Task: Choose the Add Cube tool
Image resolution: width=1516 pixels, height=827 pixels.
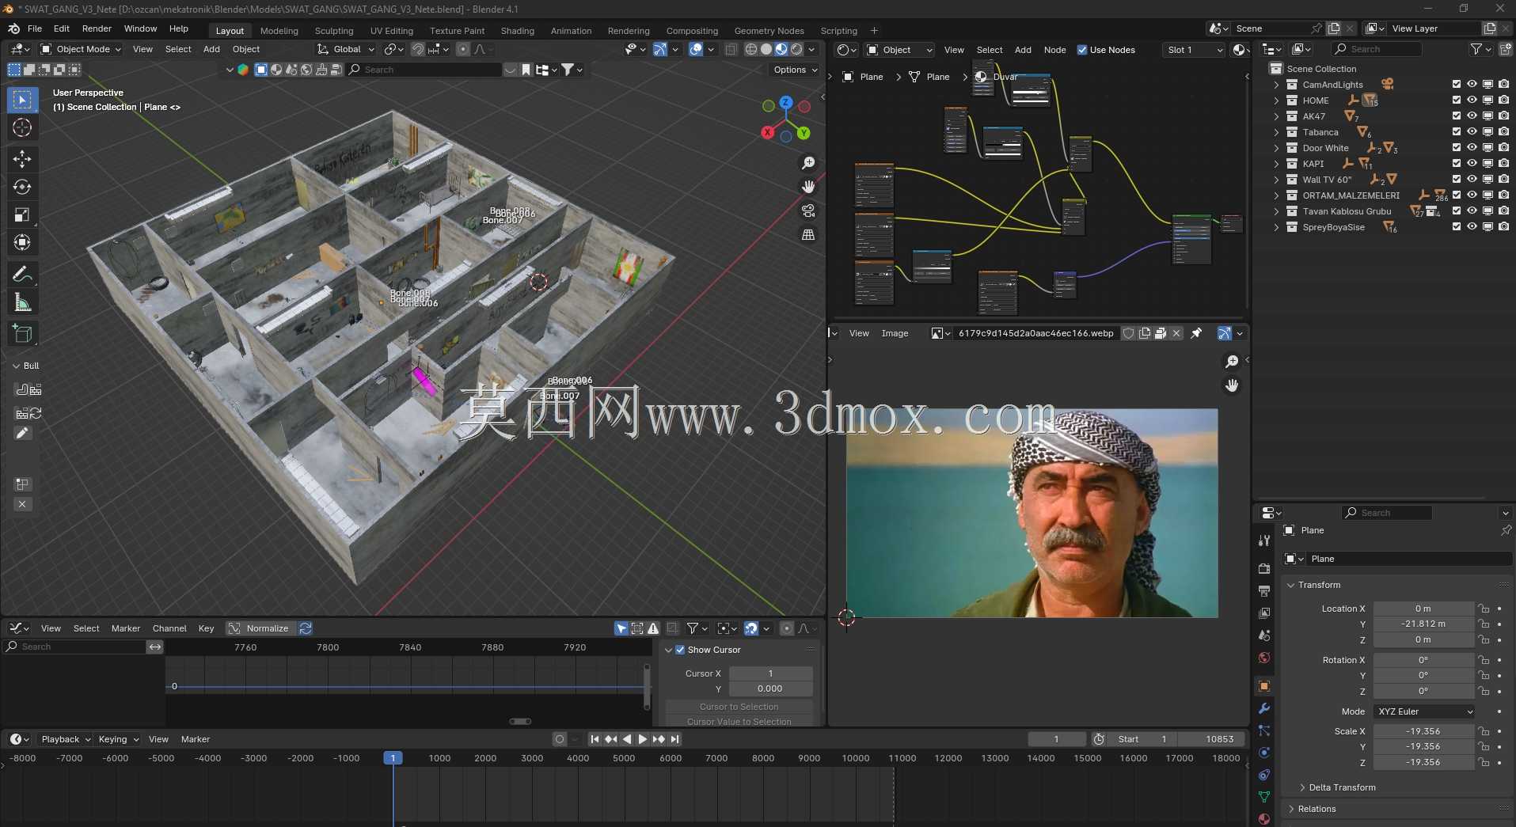Action: point(22,334)
